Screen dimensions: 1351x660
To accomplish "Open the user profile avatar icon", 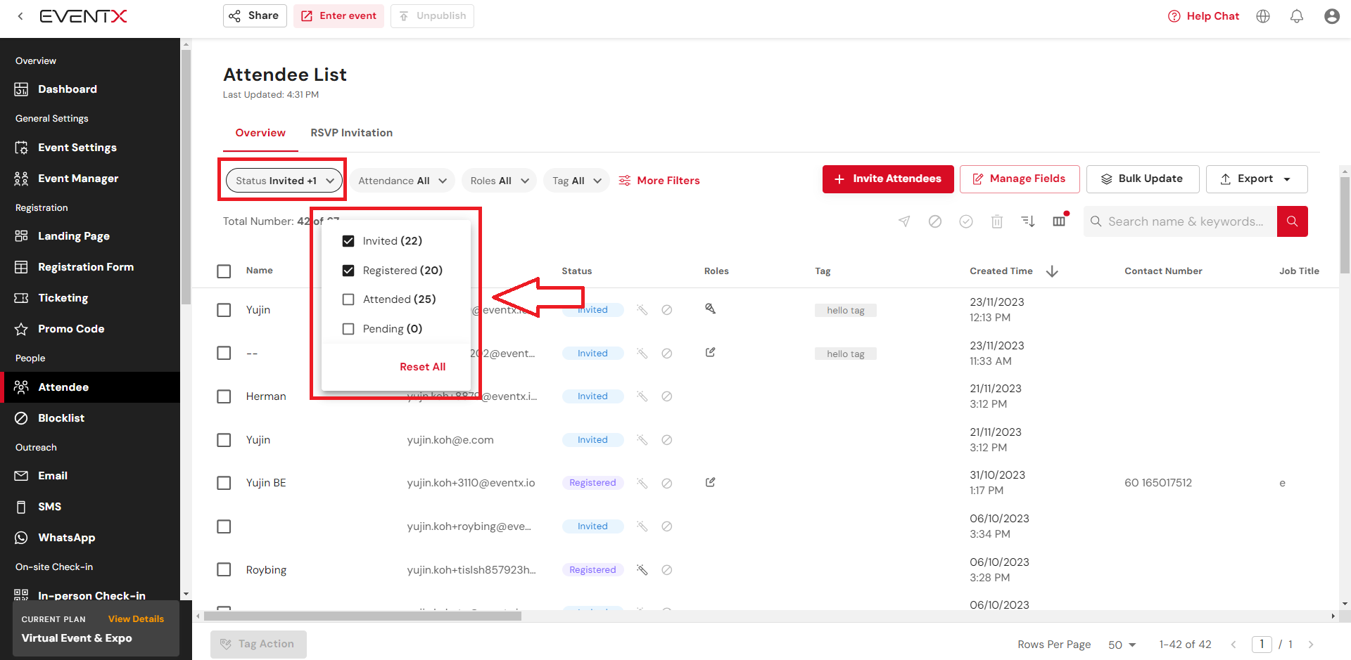I will point(1331,16).
